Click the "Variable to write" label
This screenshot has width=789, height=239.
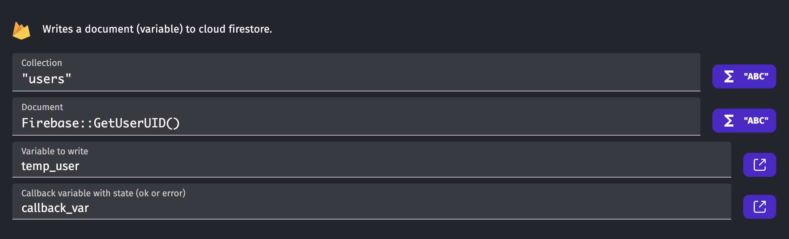pos(55,151)
